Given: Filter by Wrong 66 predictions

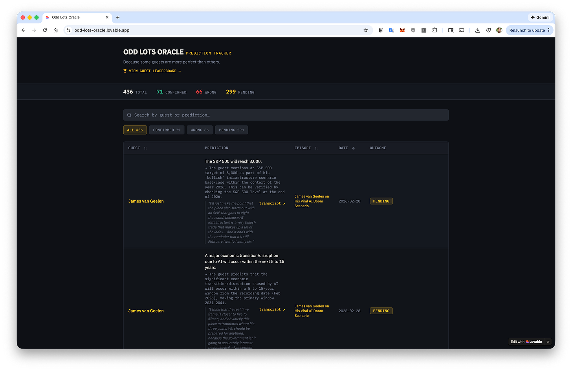Looking at the screenshot, I should tap(200, 130).
